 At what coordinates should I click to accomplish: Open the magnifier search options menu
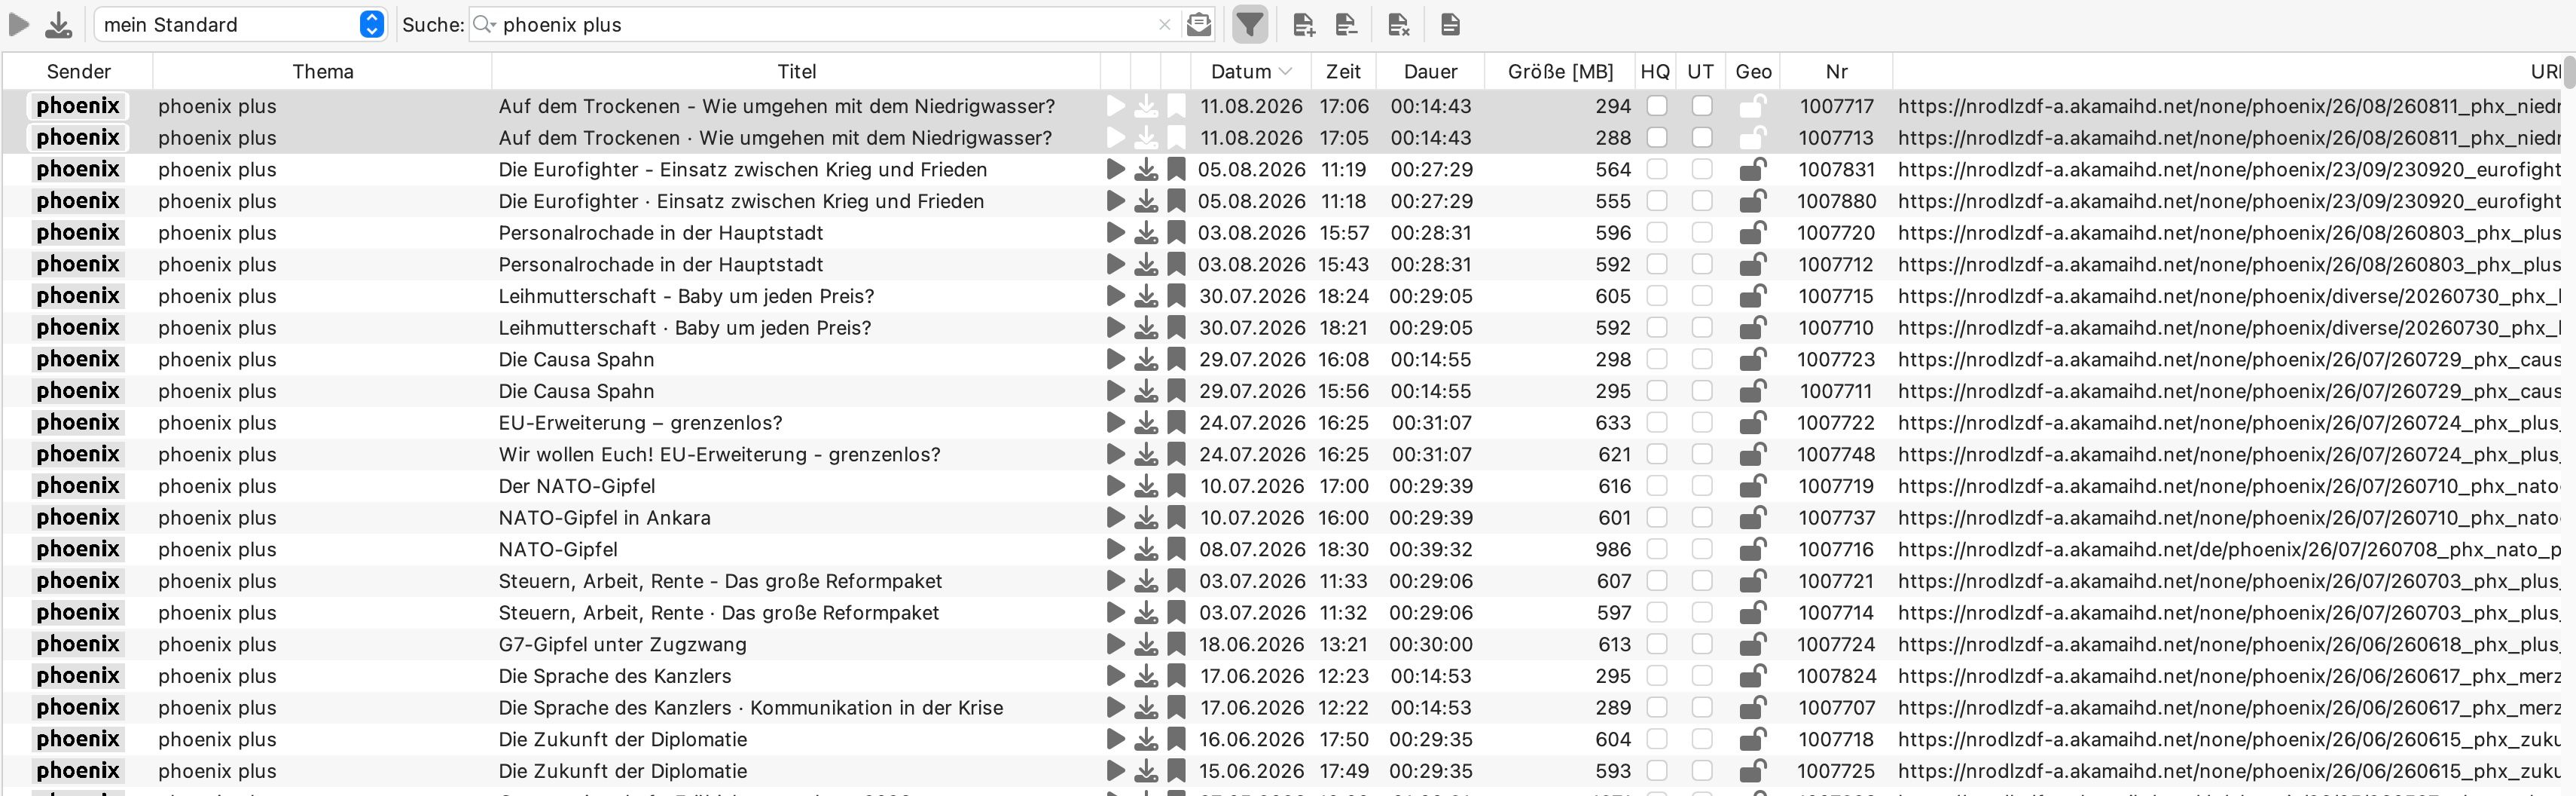[x=485, y=24]
